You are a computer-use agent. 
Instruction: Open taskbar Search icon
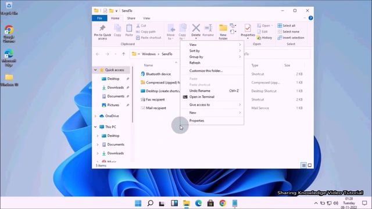[x=150, y=203]
